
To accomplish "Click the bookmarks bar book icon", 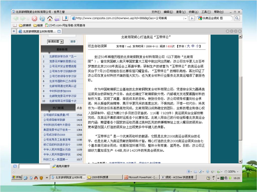I will click(15, 25).
